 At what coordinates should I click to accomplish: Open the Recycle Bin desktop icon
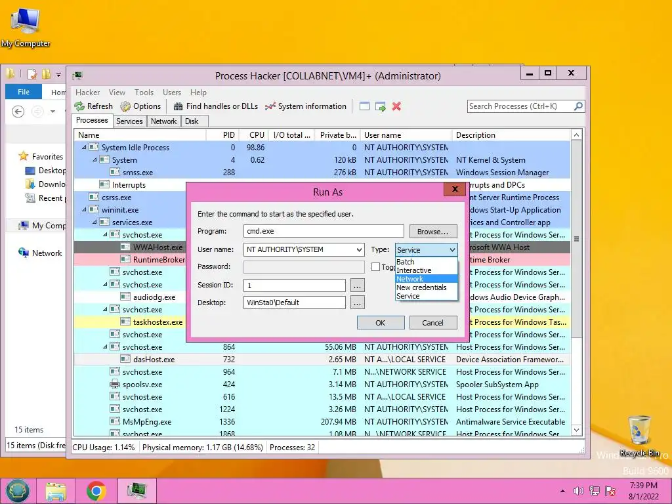click(639, 436)
